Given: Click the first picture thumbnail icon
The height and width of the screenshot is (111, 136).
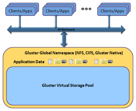Looking at the screenshot, I should point(64,62).
